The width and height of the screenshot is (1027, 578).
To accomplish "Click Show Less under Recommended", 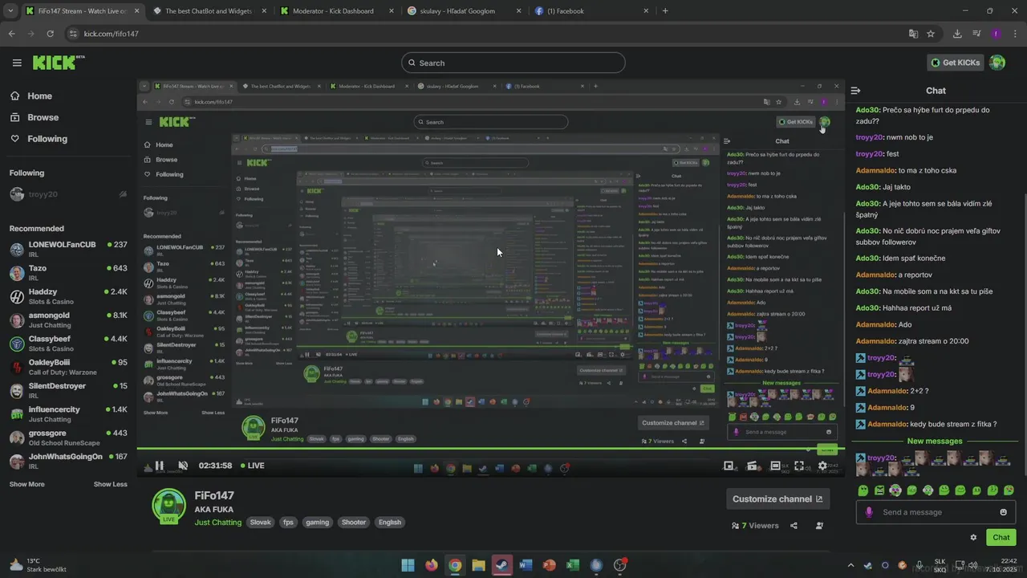I will click(110, 484).
